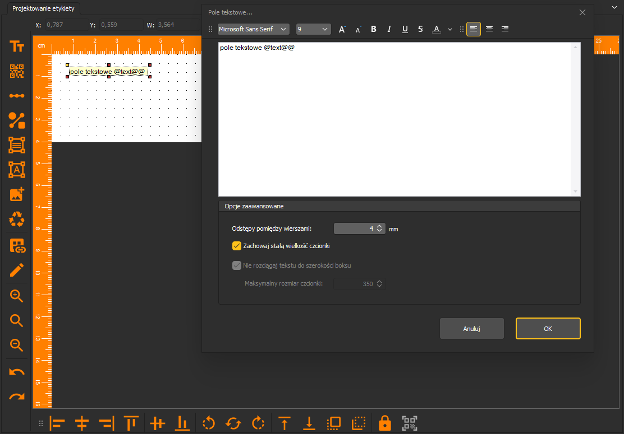This screenshot has width=624, height=434.
Task: Align objects to the top edge
Action: click(x=131, y=423)
